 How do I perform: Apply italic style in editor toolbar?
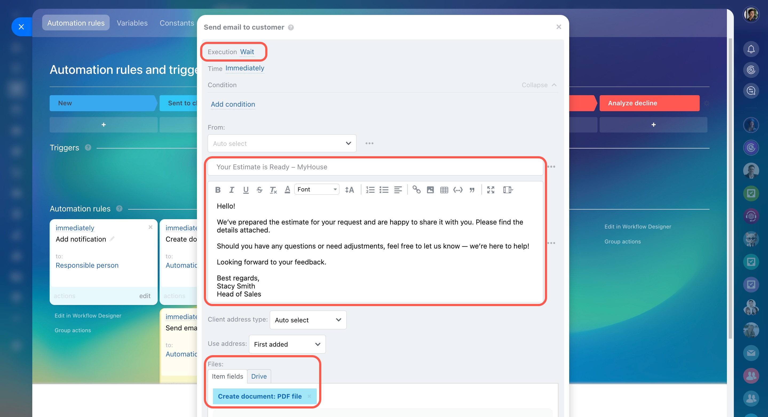pos(232,190)
